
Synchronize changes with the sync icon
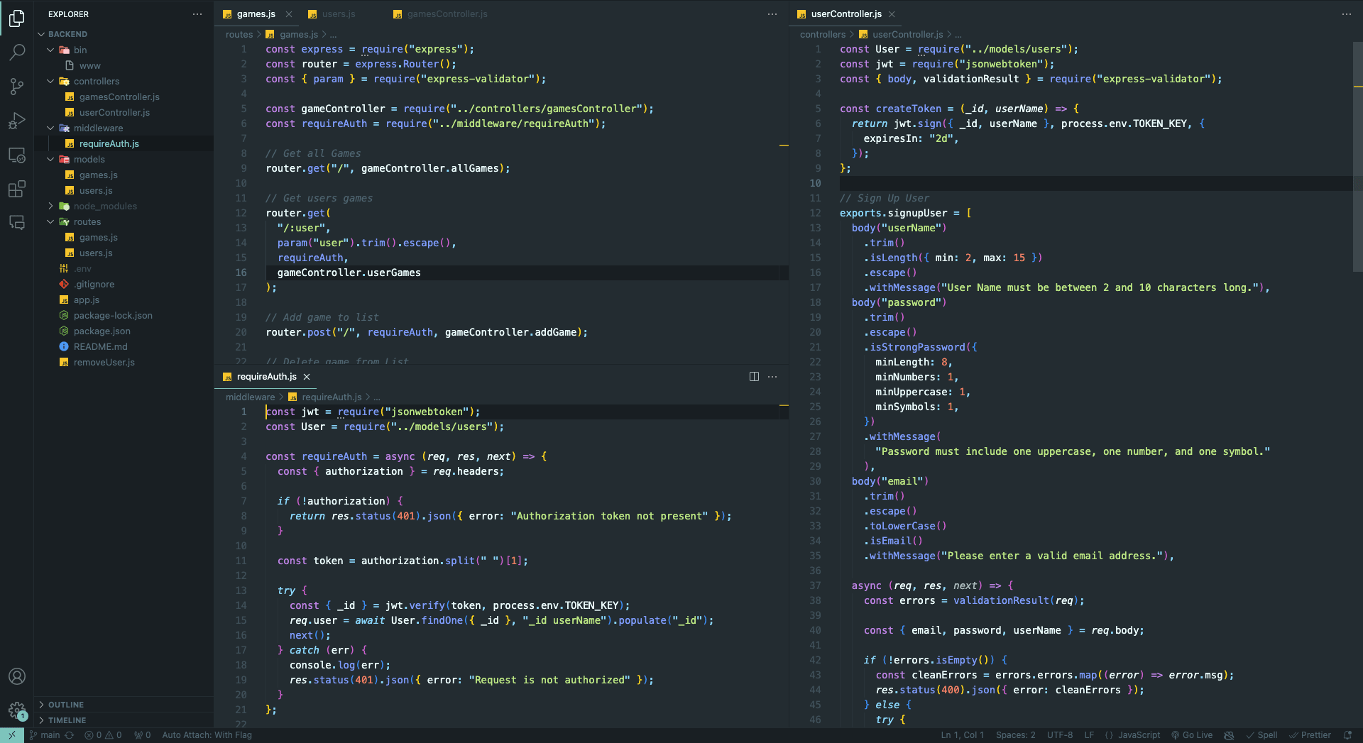click(69, 735)
